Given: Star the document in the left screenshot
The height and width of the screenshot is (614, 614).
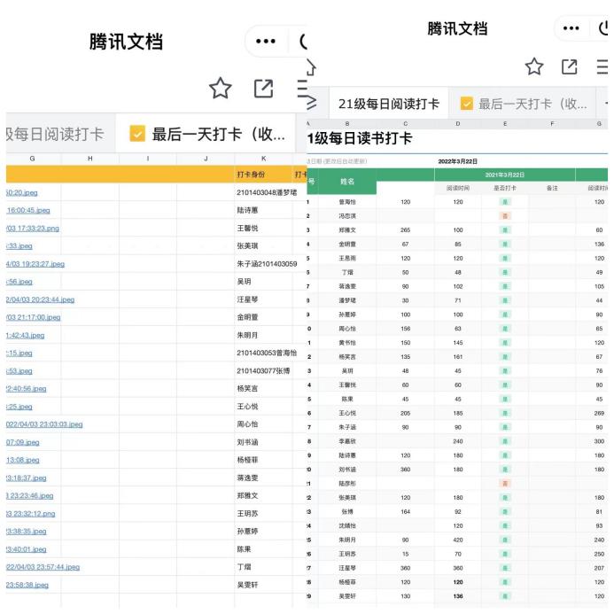Looking at the screenshot, I should pos(220,89).
